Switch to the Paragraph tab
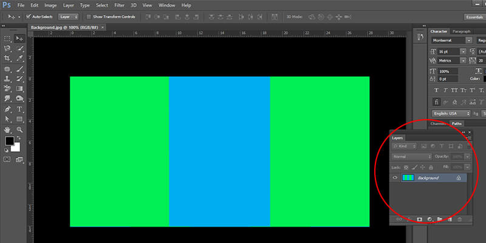 (x=461, y=32)
